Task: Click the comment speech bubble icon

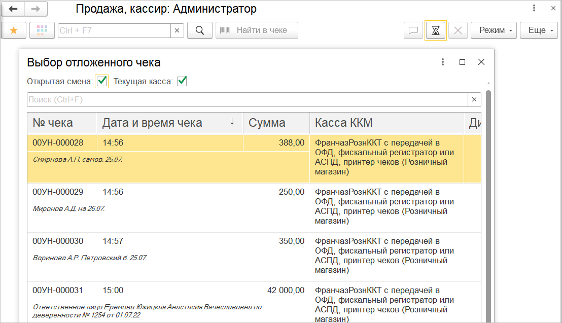Action: pyautogui.click(x=413, y=30)
